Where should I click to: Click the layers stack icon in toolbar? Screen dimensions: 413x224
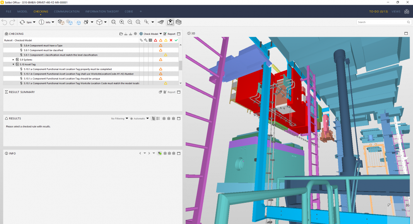click(x=178, y=22)
